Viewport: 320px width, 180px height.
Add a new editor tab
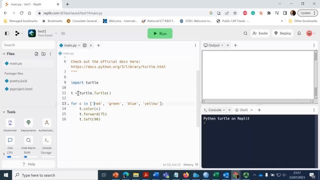pyautogui.click(x=98, y=45)
